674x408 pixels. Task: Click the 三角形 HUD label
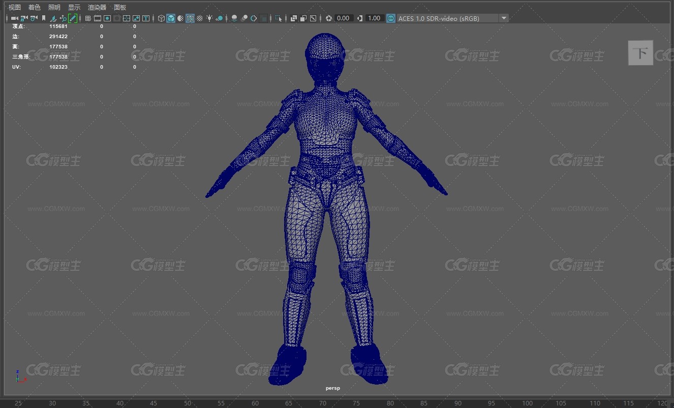tap(21, 56)
